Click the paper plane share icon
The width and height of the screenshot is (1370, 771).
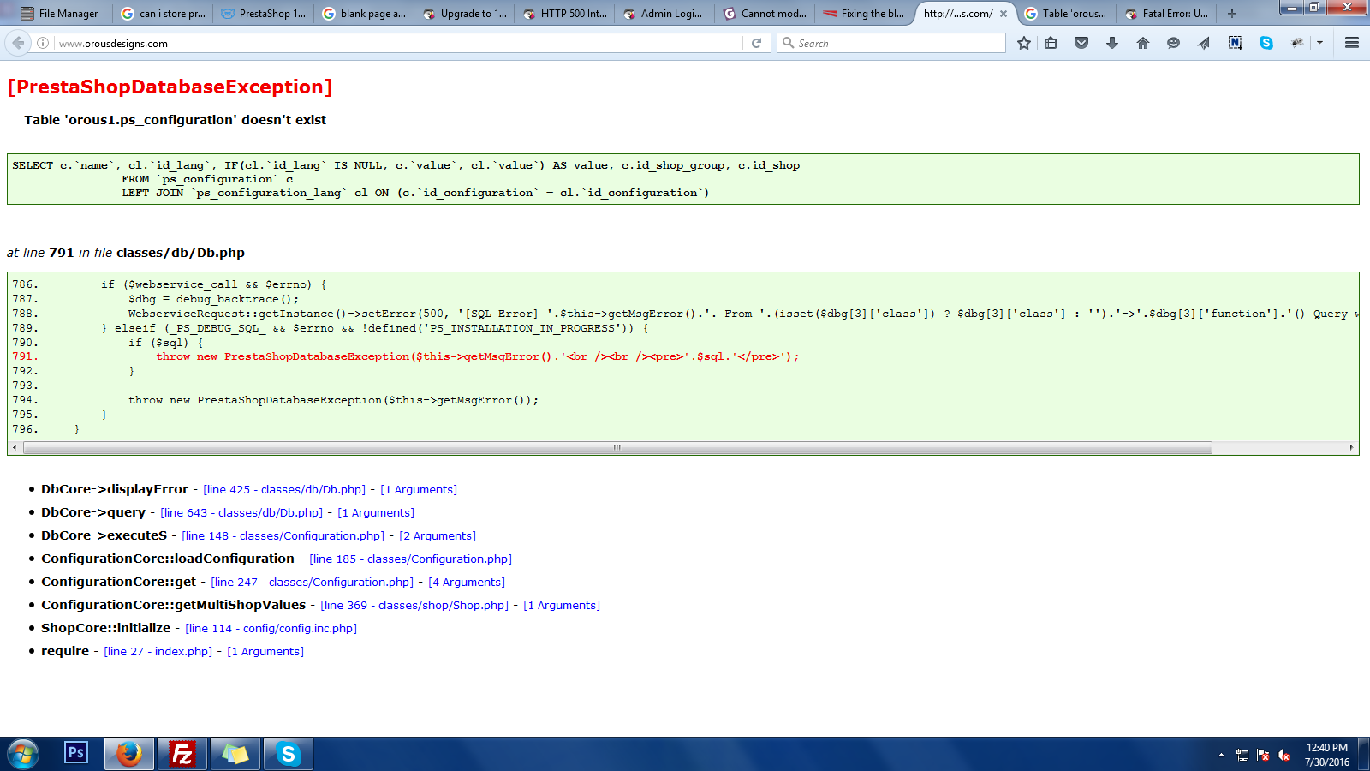(x=1204, y=43)
